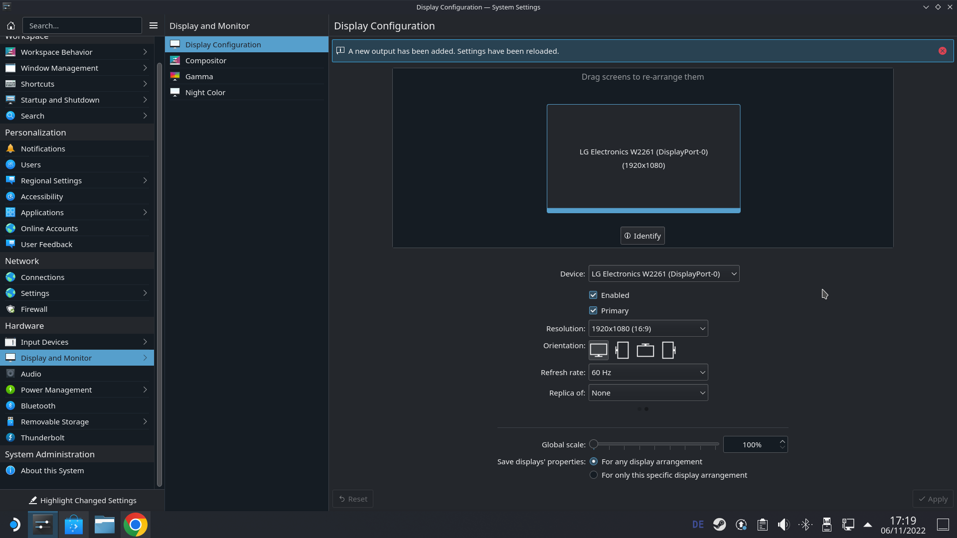The height and width of the screenshot is (538, 957).
Task: Open the Night Color page
Action: pyautogui.click(x=205, y=92)
